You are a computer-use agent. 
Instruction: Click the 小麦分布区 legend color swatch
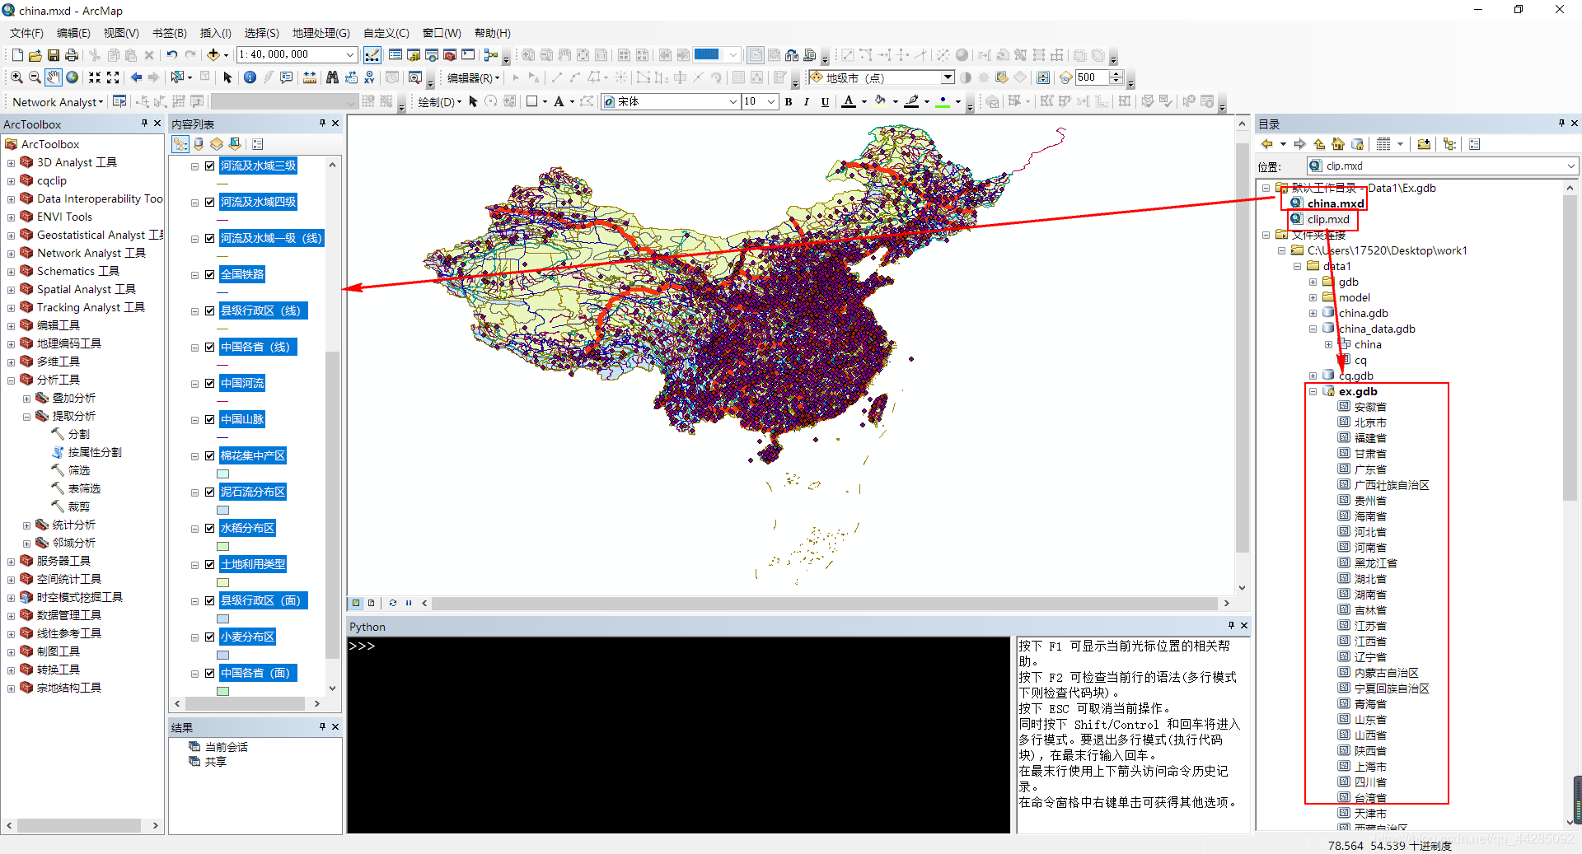tap(222, 655)
